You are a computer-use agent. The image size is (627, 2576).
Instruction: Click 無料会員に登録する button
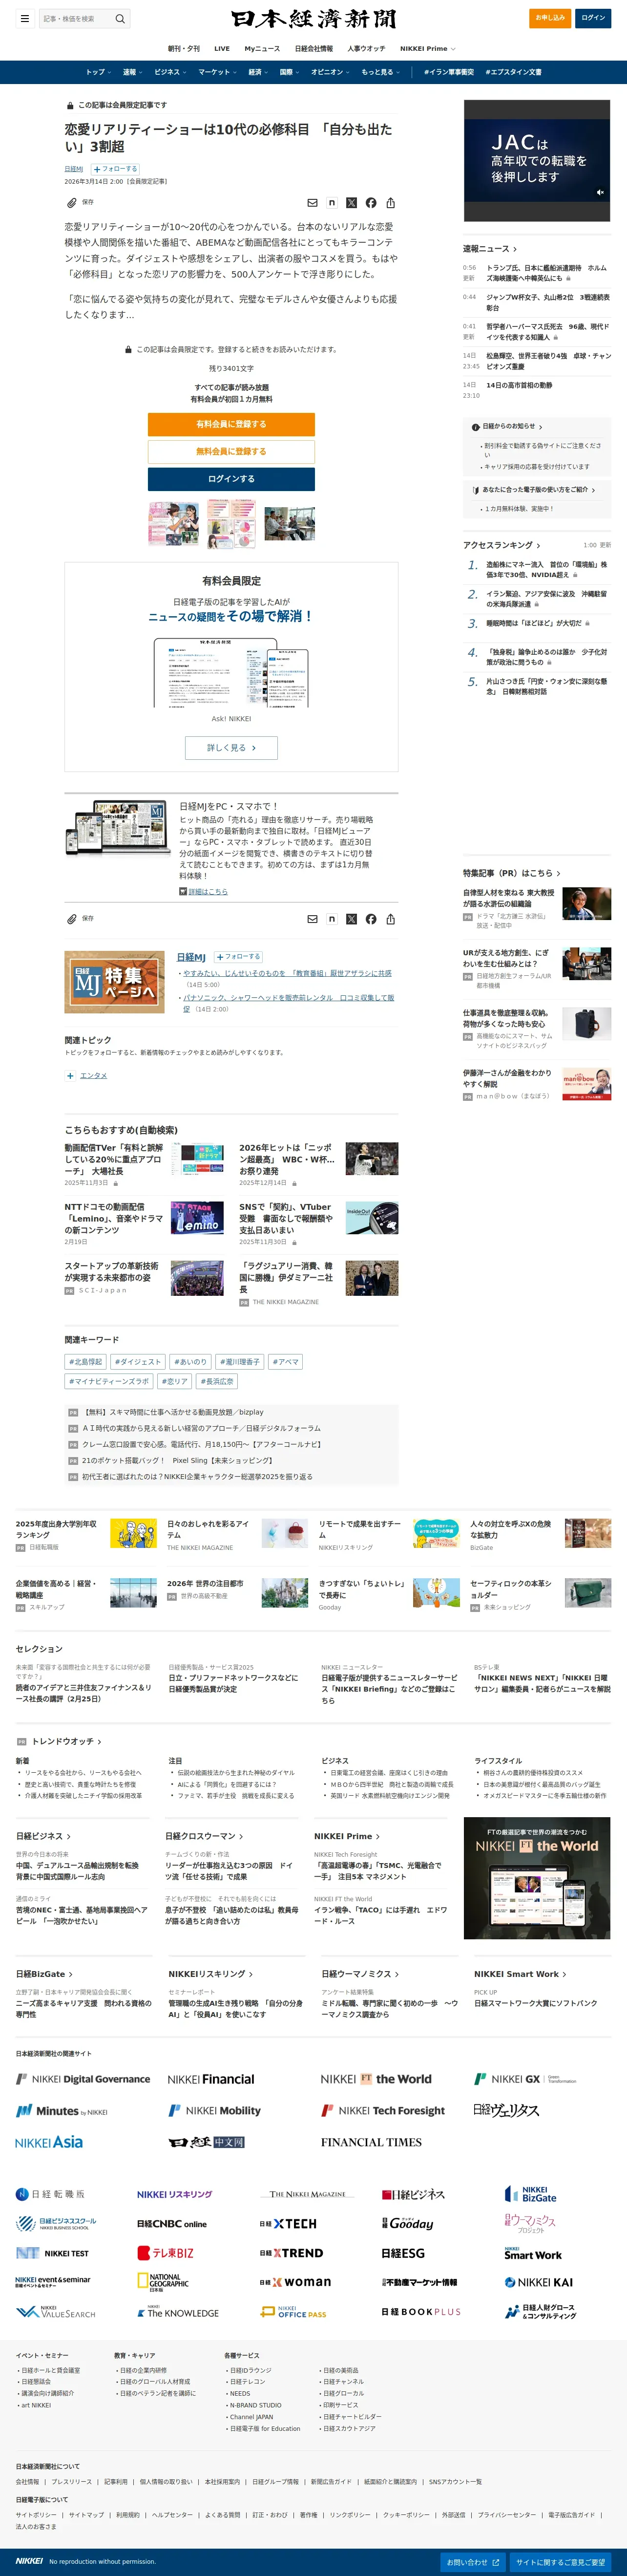coord(231,451)
